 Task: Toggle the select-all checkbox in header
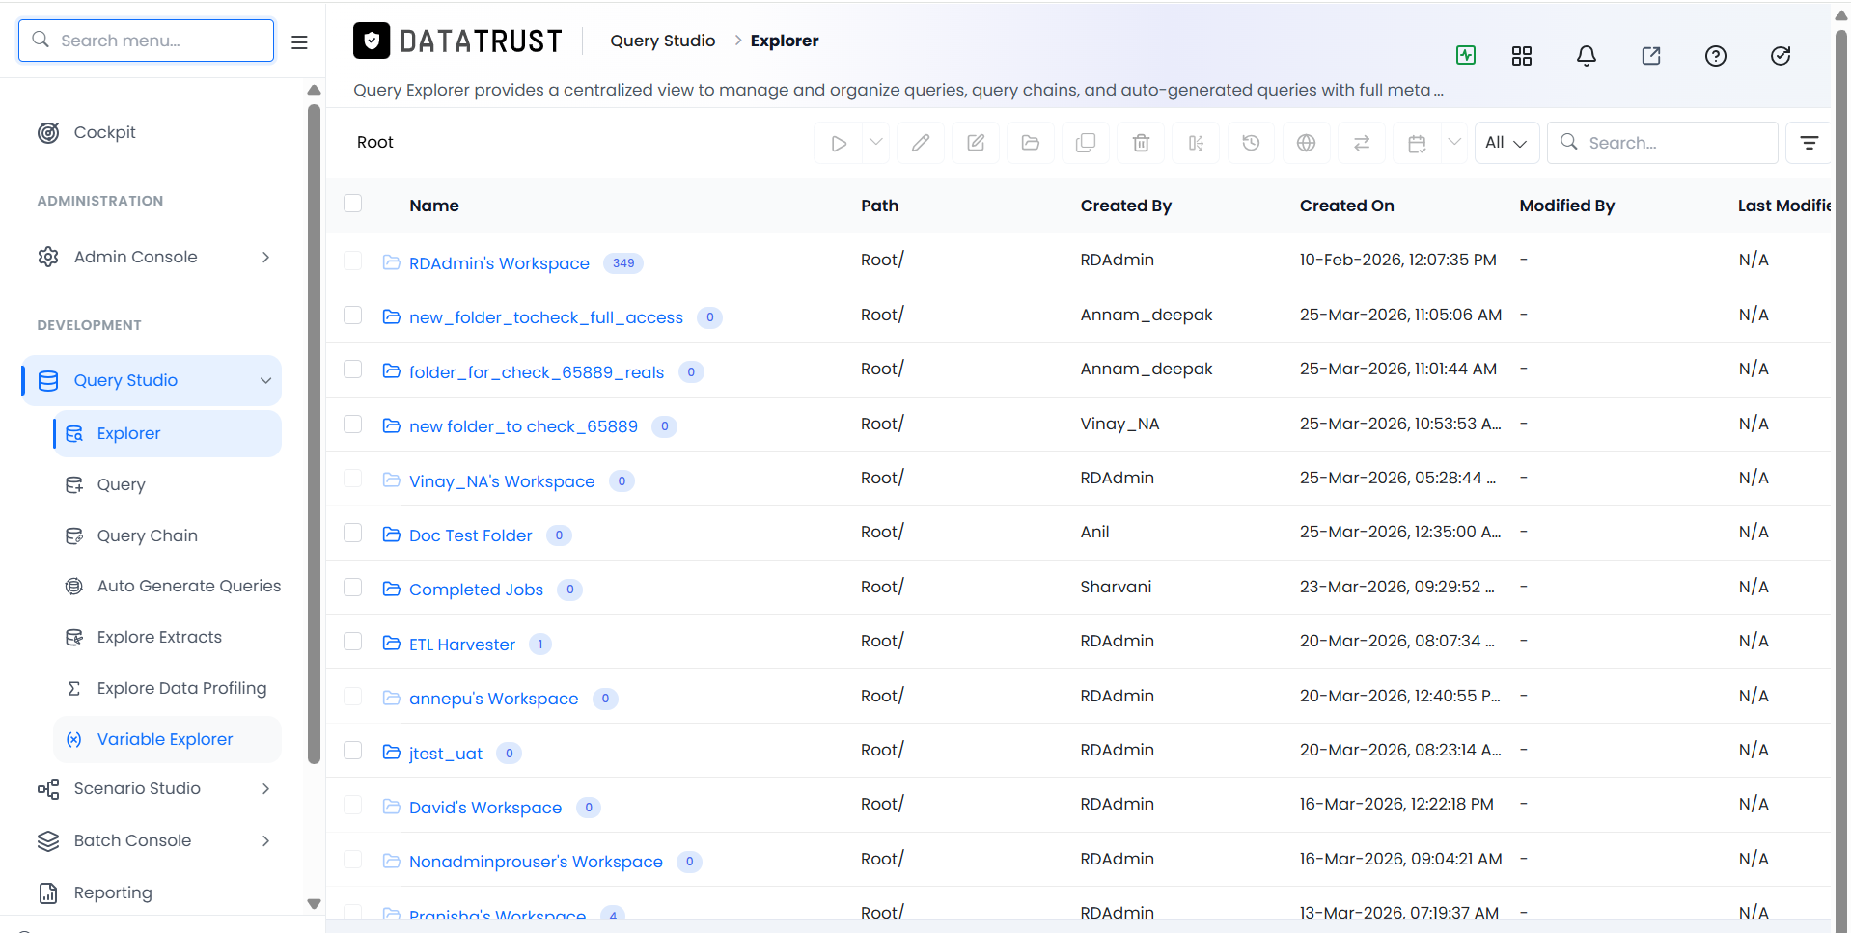pyautogui.click(x=353, y=203)
